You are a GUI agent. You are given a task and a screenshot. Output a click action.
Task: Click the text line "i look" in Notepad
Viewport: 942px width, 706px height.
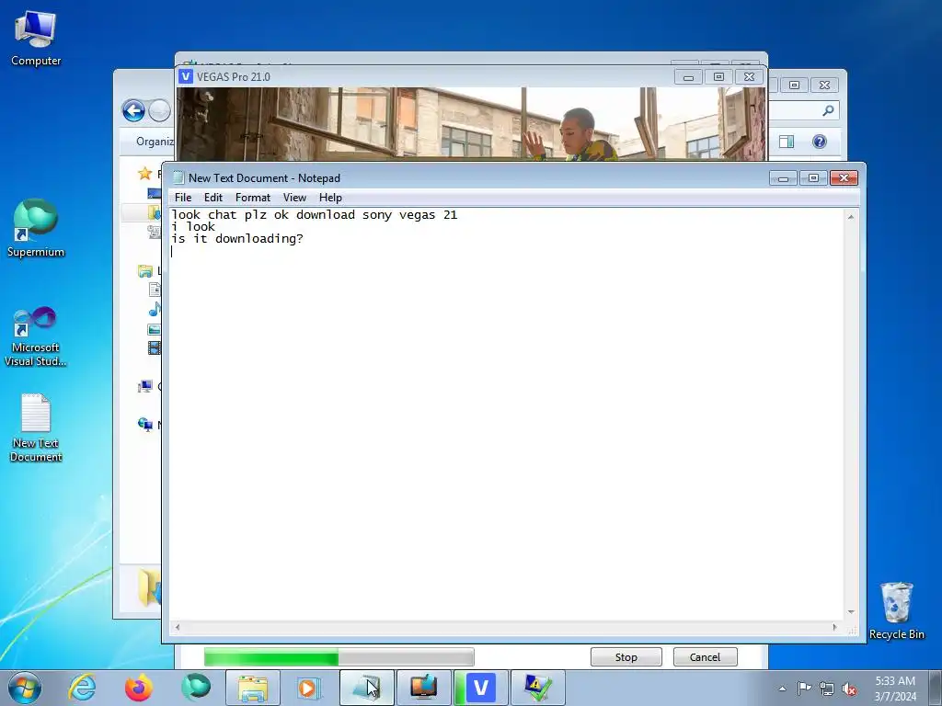193,226
